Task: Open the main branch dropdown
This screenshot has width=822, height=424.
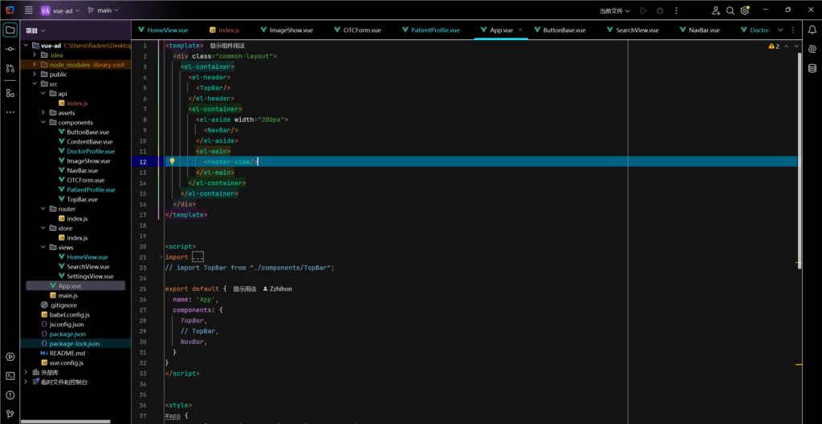Action: (104, 10)
